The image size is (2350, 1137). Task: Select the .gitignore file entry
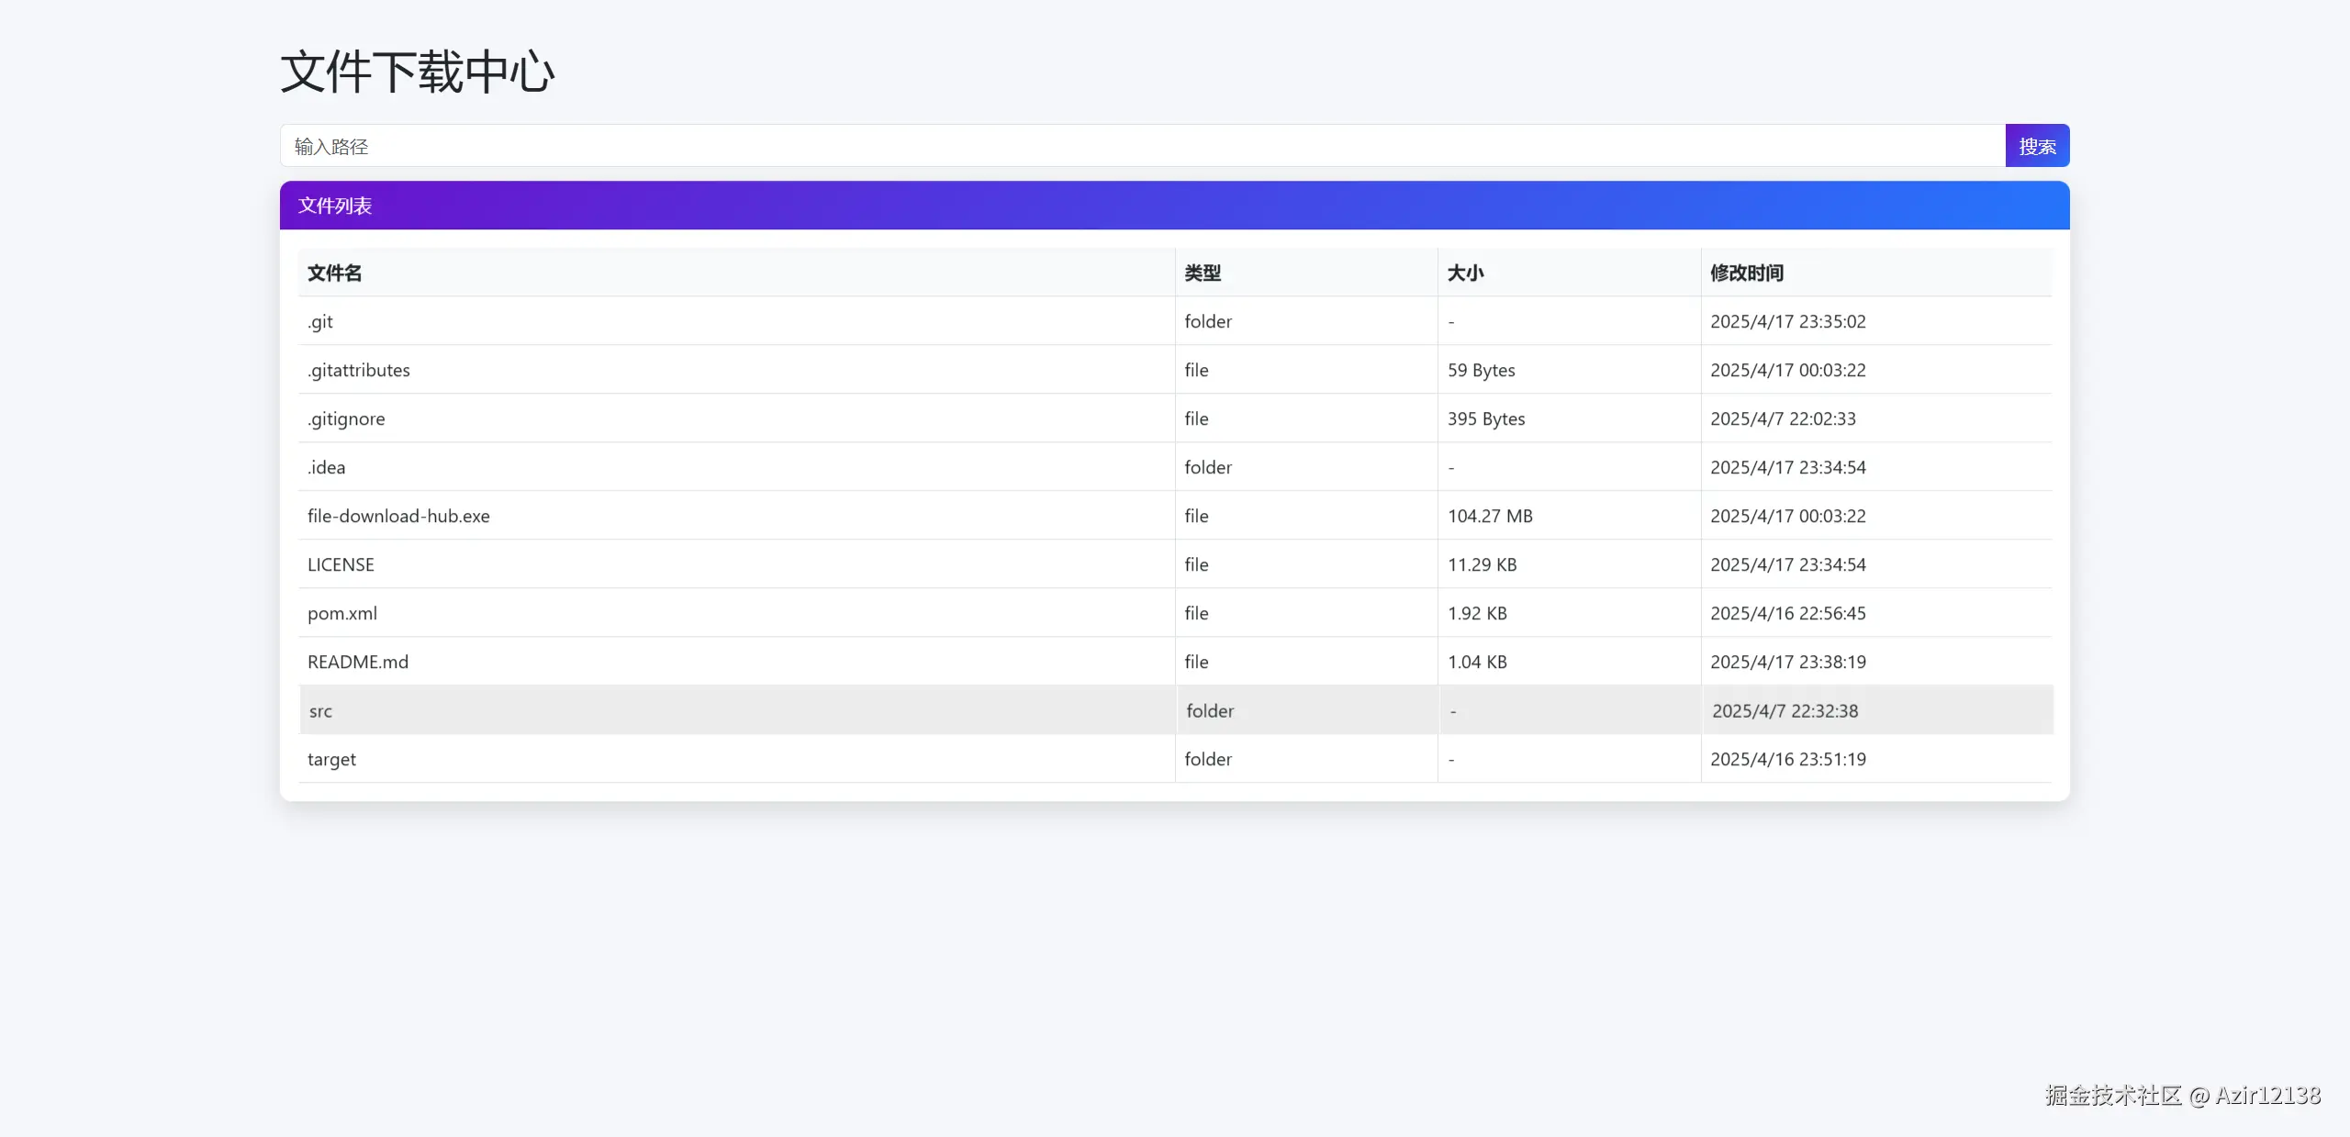[x=346, y=418]
